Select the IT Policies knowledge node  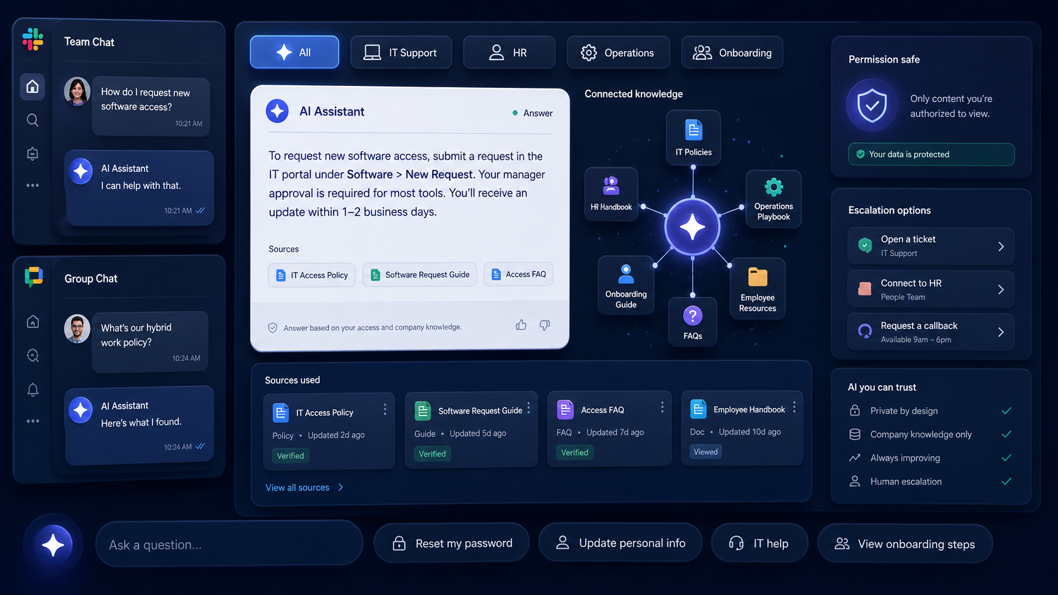[x=694, y=137]
